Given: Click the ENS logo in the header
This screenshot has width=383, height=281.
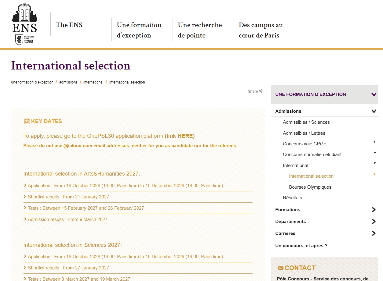Looking at the screenshot, I should point(24,24).
